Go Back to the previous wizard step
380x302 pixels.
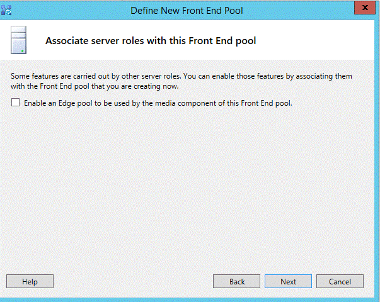pos(236,281)
